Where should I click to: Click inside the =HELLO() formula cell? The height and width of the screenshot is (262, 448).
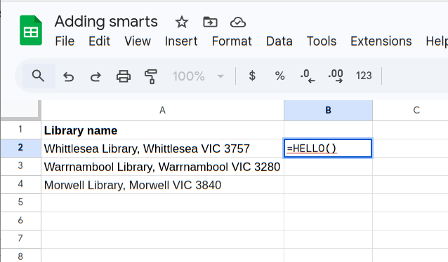tap(328, 148)
